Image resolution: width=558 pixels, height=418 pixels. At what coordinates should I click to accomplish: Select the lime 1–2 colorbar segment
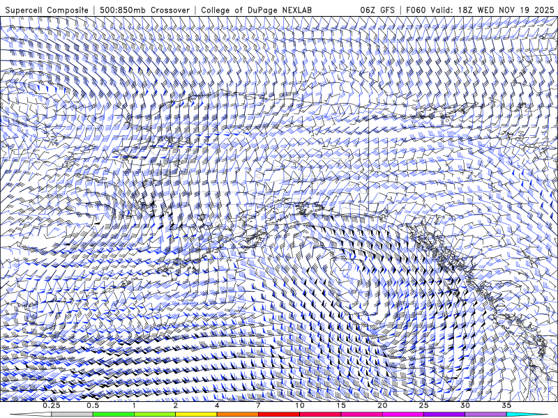point(155,415)
